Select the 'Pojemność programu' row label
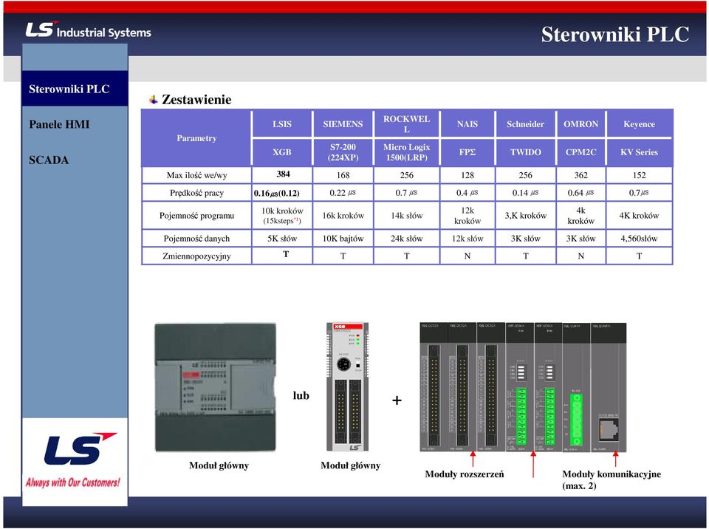This screenshot has width=709, height=529. 196,216
